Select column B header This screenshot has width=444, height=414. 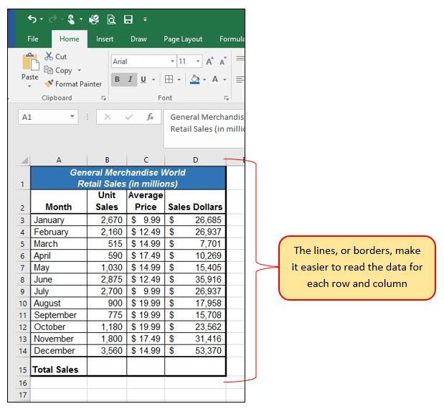click(x=107, y=160)
